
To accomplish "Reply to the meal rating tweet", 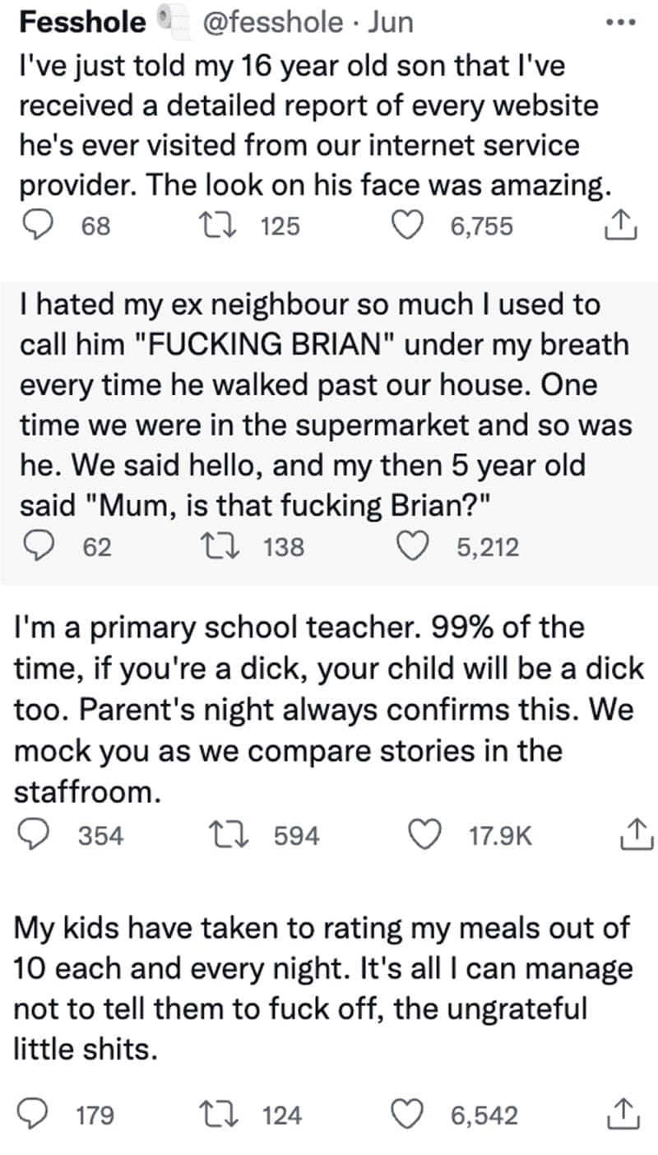I will click(x=35, y=1115).
